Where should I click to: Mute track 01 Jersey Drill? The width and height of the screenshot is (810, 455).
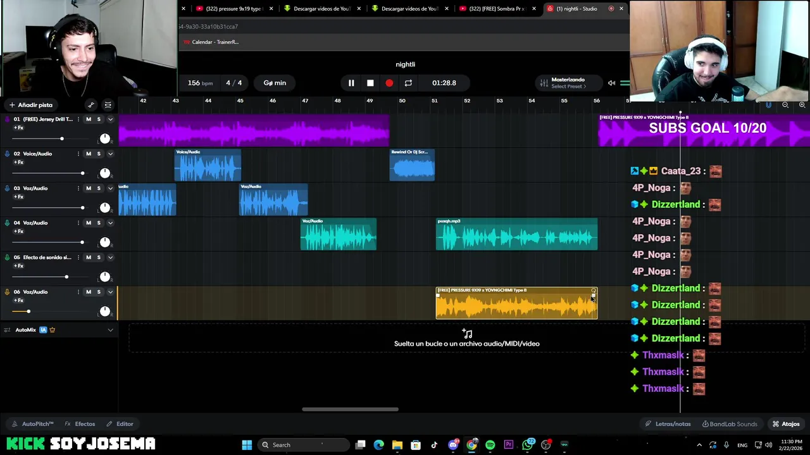click(89, 119)
